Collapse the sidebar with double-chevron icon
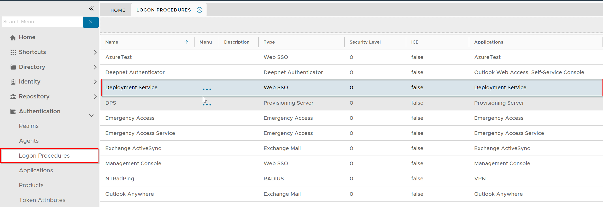603x207 pixels. [91, 8]
